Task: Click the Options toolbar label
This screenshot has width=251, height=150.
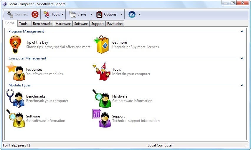Action: [110, 14]
